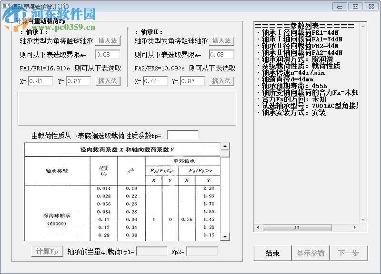Click bearing I boundary value e field showing 0.68
The image size is (381, 274).
[108, 54]
